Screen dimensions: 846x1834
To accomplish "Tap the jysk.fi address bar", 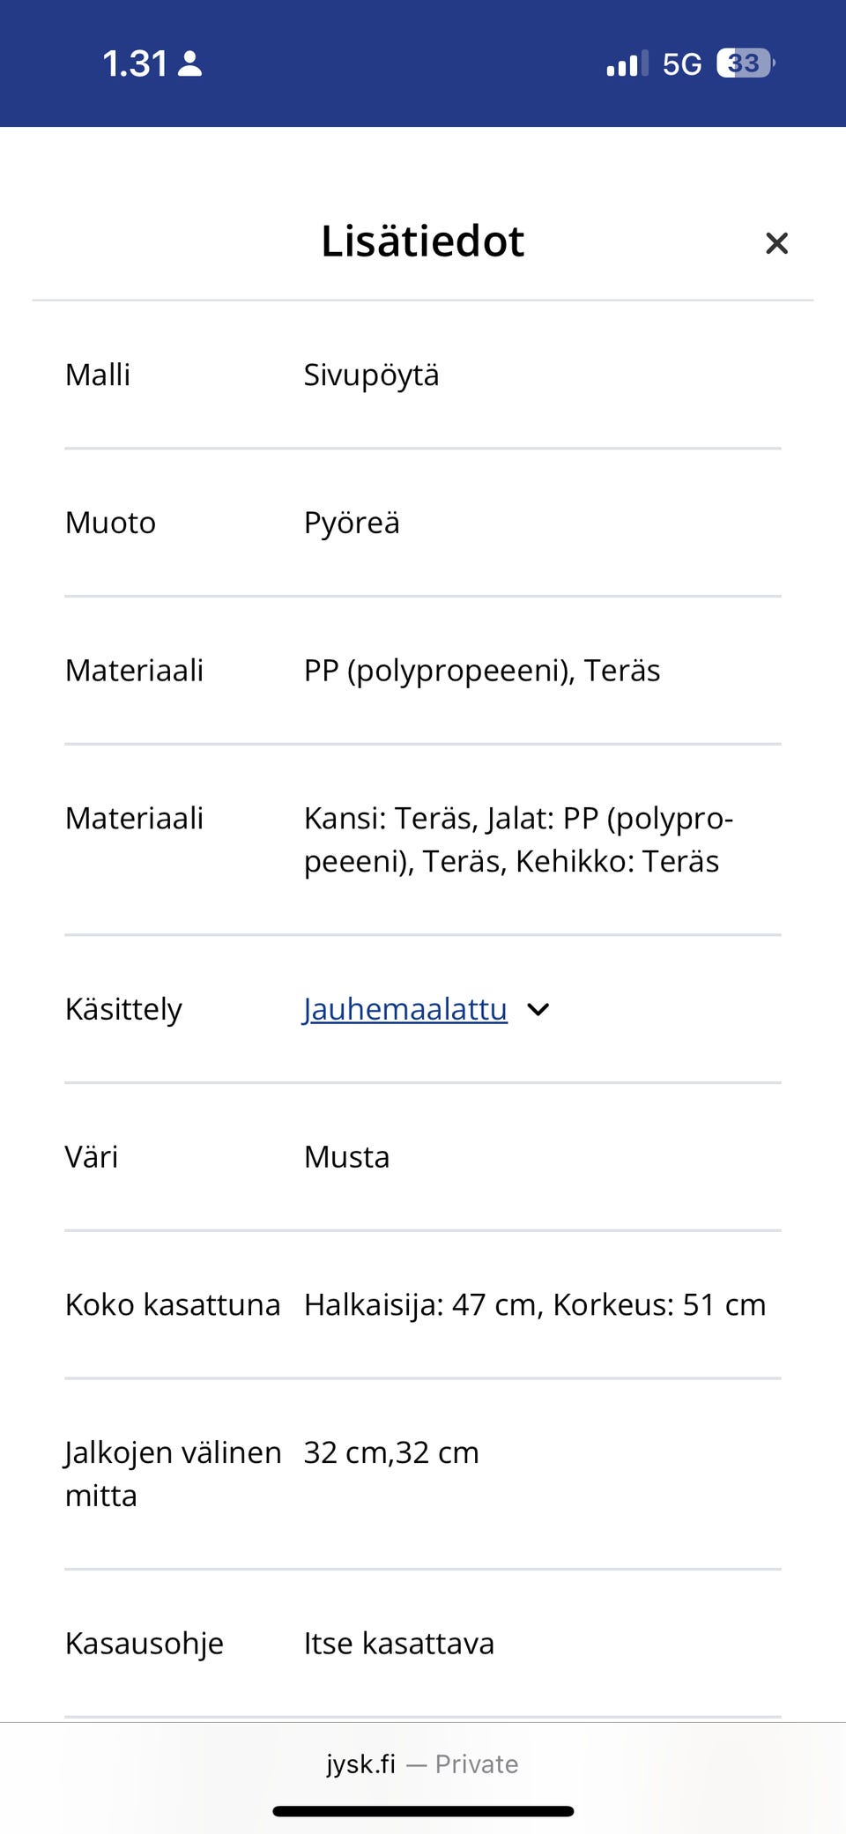I will (361, 1764).
